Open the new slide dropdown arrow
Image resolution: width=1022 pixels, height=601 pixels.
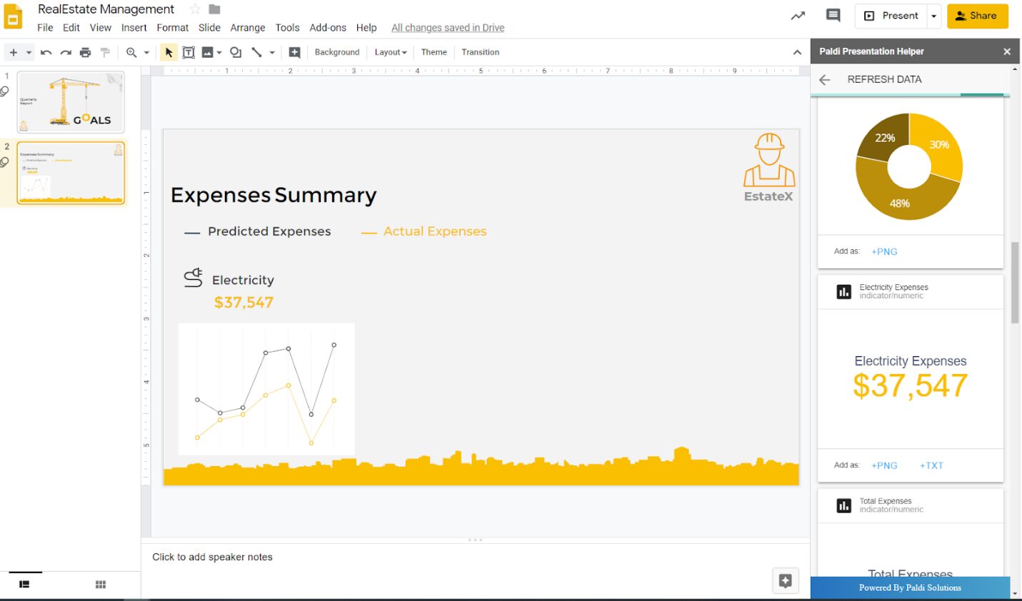tap(28, 51)
